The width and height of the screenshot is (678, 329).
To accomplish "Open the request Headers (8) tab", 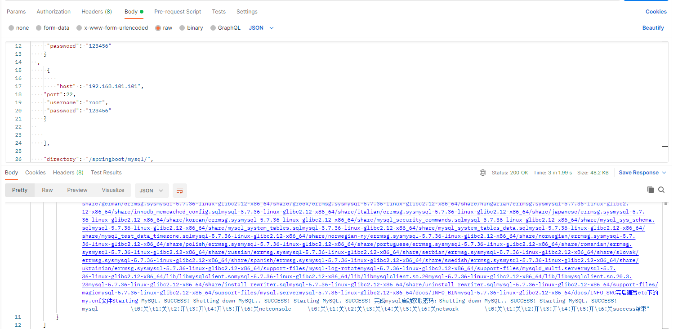I will click(97, 12).
